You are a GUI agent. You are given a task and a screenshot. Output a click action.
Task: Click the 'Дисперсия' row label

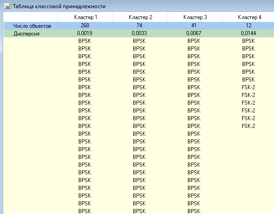point(26,34)
